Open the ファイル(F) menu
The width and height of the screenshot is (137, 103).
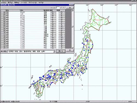coord(3,2)
